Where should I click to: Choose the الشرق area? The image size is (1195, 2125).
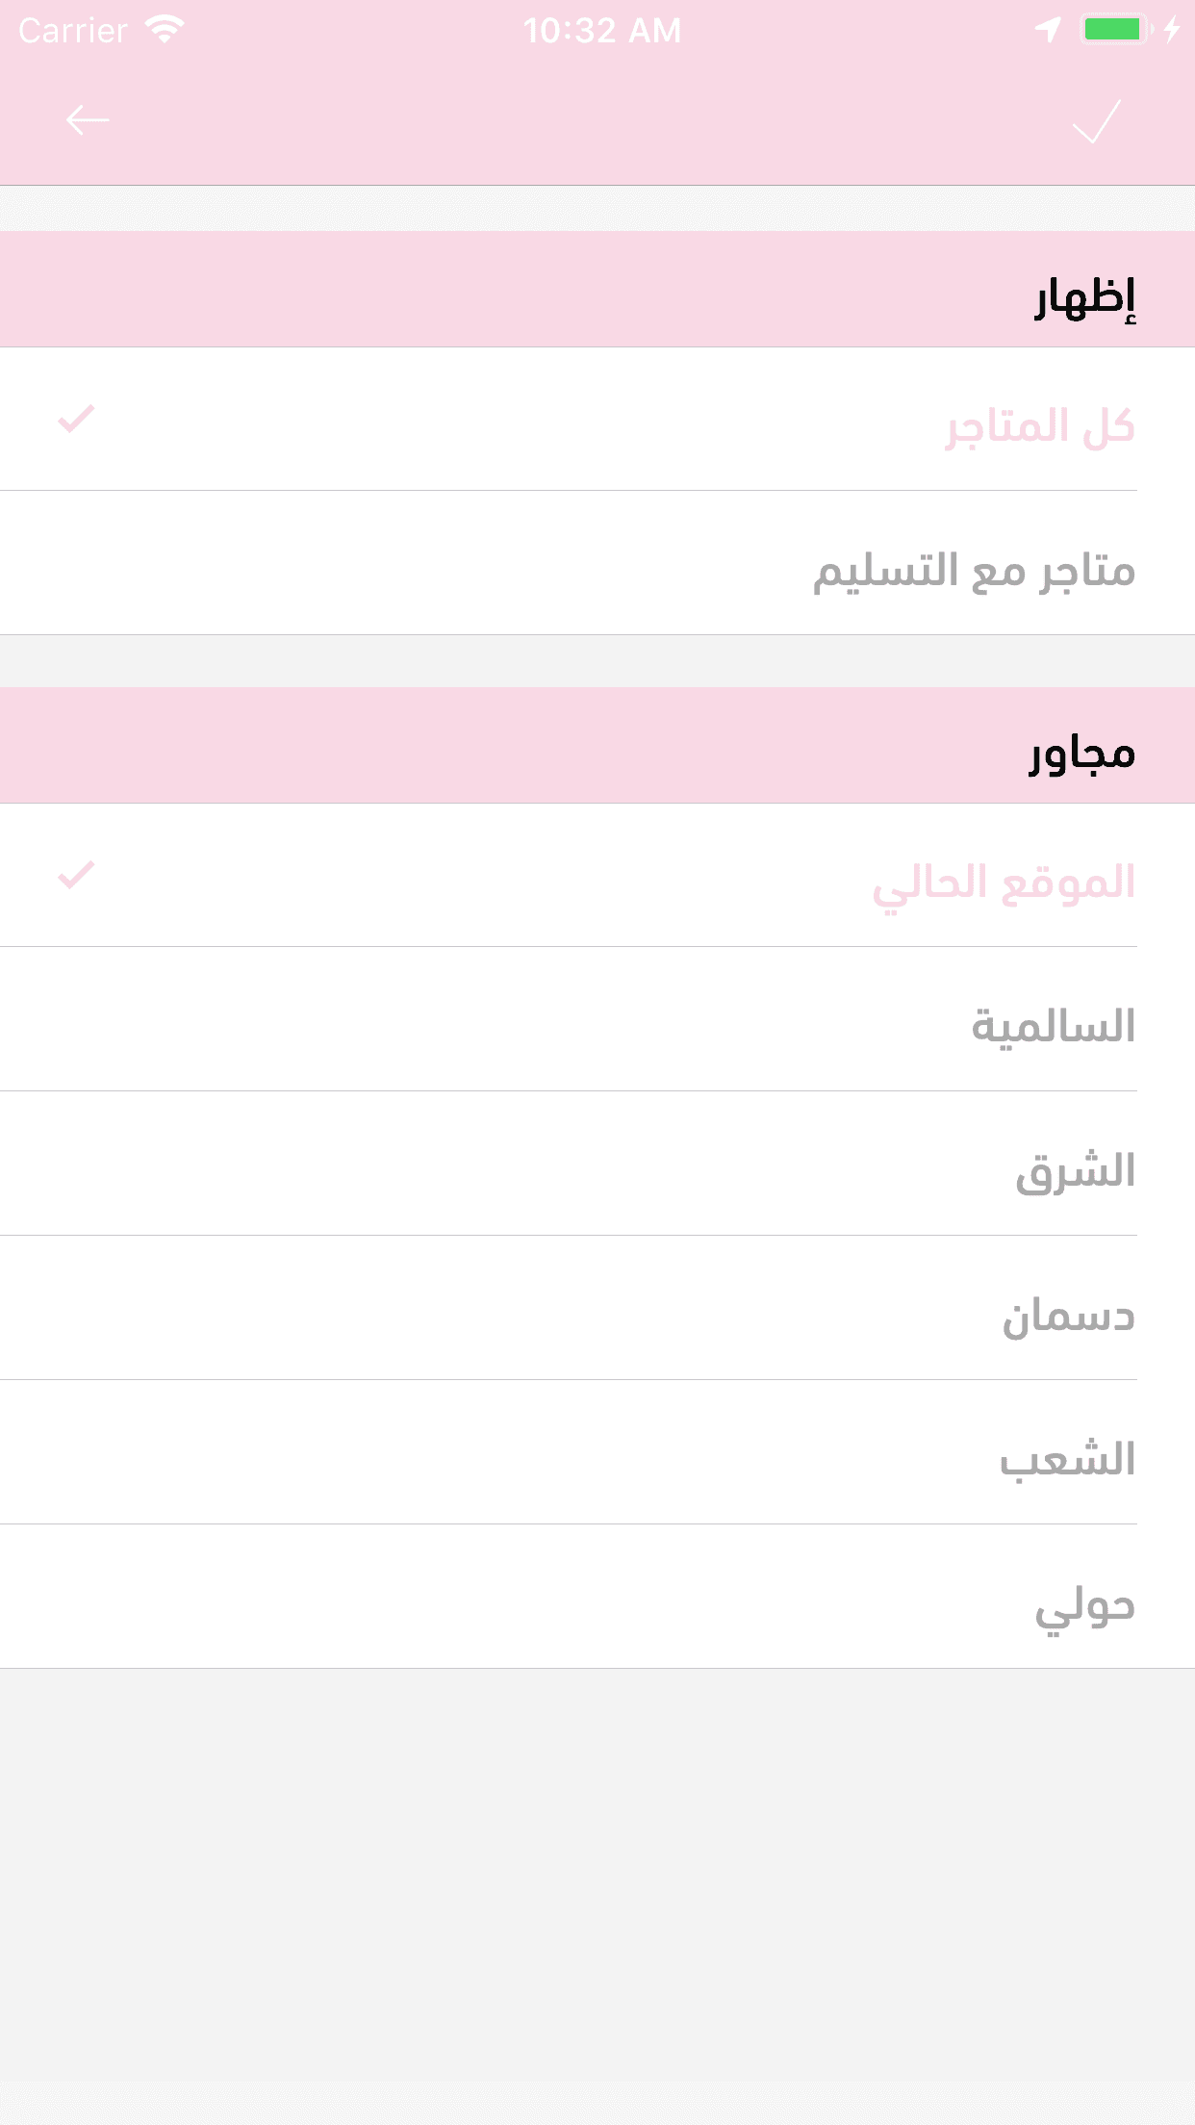coord(1075,1170)
